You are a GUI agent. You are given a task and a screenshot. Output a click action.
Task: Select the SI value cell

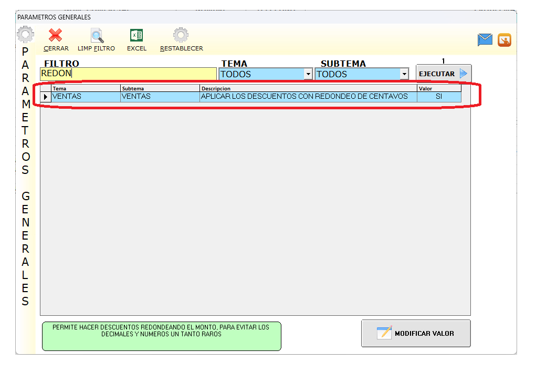[x=439, y=97]
